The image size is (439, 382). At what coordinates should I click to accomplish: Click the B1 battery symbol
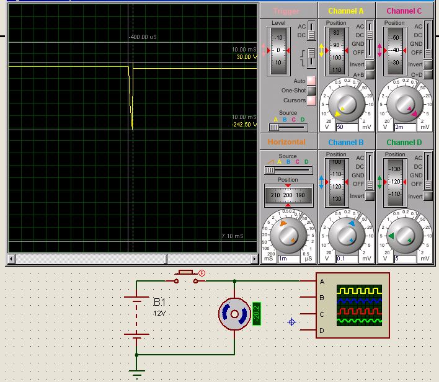click(136, 316)
